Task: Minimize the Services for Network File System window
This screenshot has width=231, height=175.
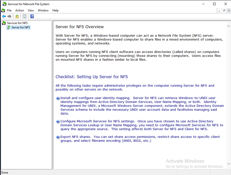Action: (203, 4)
